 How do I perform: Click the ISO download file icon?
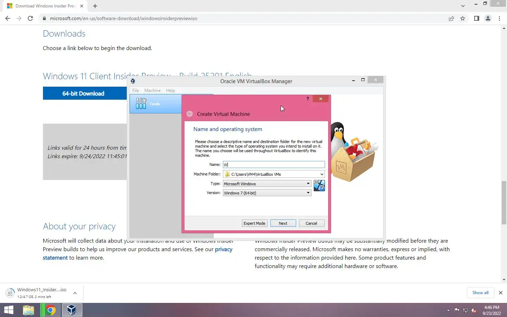10,293
